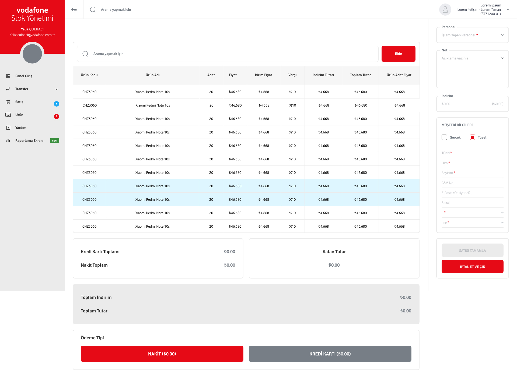The width and height of the screenshot is (517, 370).
Task: Click the green YENİ badge
Action: pos(55,140)
